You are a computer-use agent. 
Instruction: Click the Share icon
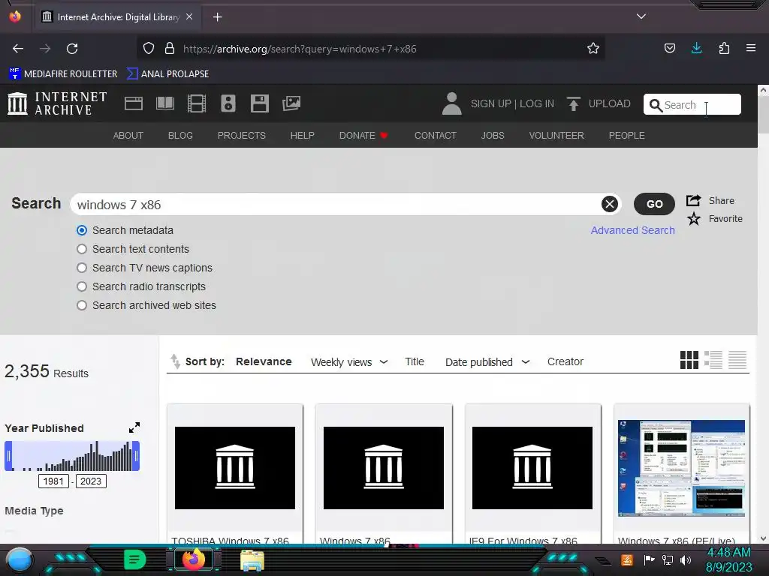tap(693, 200)
